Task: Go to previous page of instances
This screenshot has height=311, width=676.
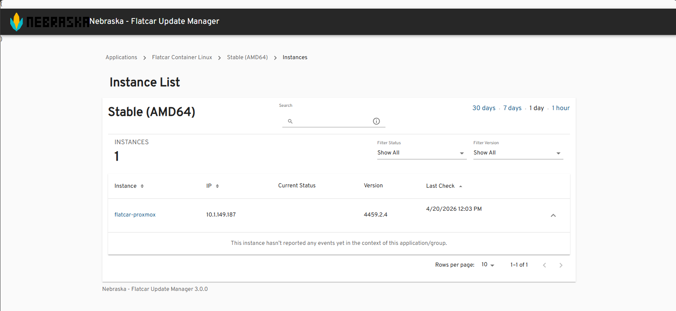Action: point(544,265)
